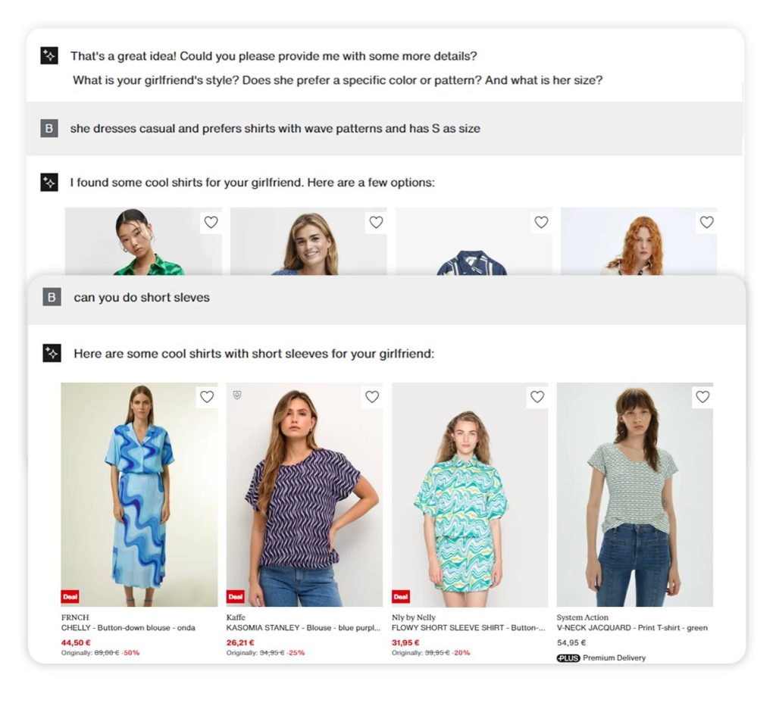Tap heart icon on navy striped shirt
The height and width of the screenshot is (703, 776).
[x=541, y=223]
